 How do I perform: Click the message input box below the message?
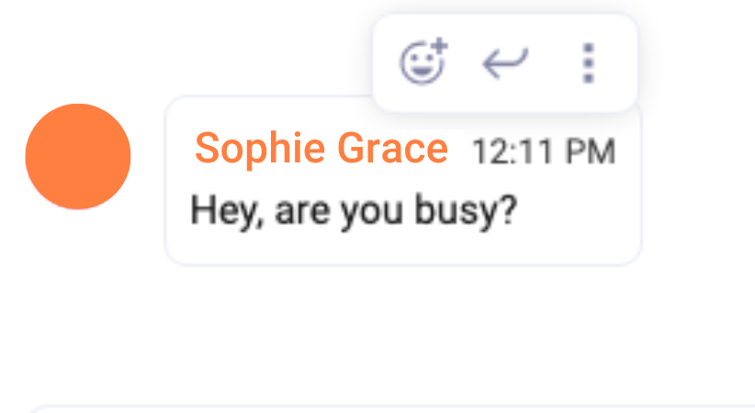[x=392, y=409]
